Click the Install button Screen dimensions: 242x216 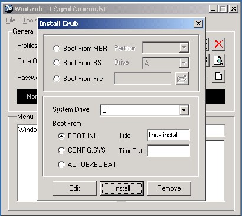tap(122, 188)
